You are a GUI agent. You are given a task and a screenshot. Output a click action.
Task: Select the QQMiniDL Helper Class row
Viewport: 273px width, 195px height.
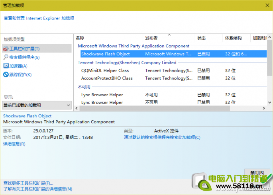click(x=173, y=70)
